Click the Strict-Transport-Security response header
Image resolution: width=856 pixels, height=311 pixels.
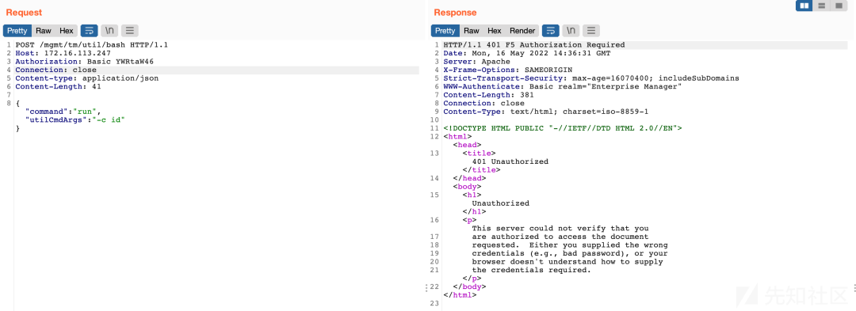pyautogui.click(x=591, y=78)
